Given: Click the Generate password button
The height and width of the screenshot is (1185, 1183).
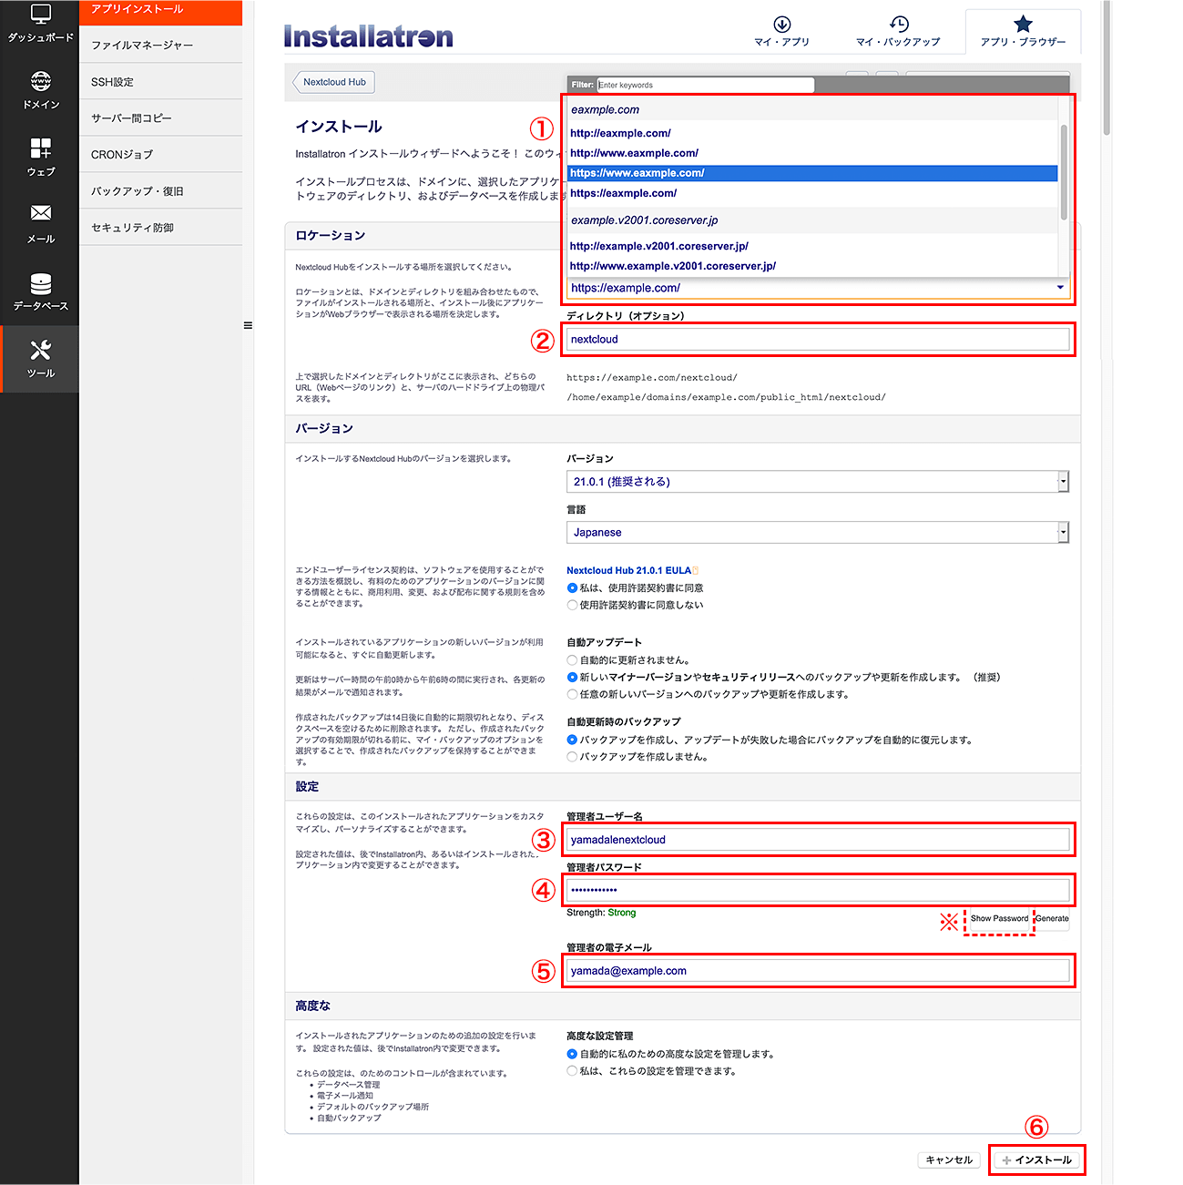Looking at the screenshot, I should click(x=1052, y=918).
